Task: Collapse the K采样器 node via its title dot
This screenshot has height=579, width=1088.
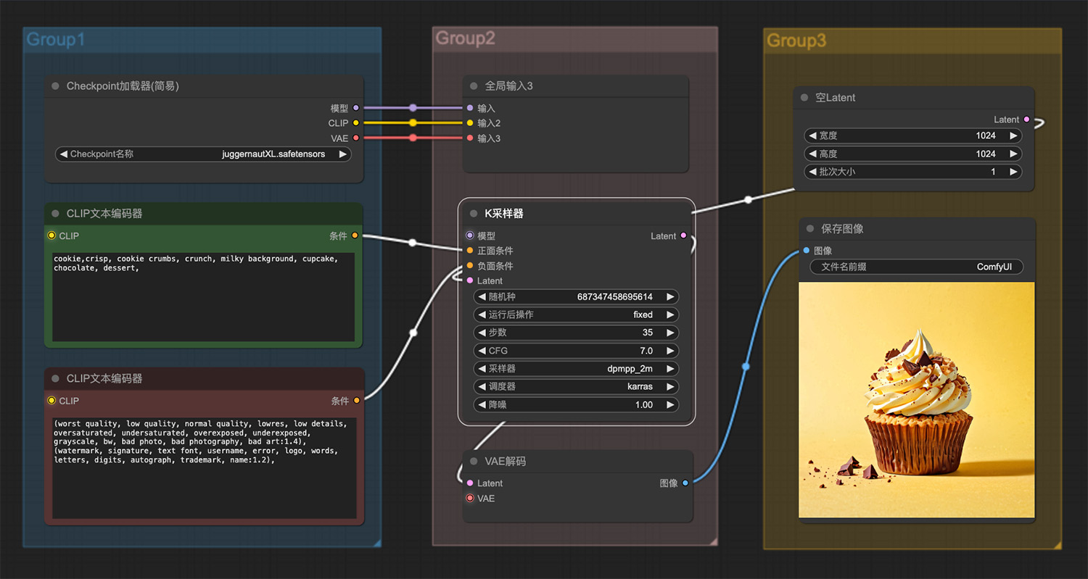Action: (474, 214)
